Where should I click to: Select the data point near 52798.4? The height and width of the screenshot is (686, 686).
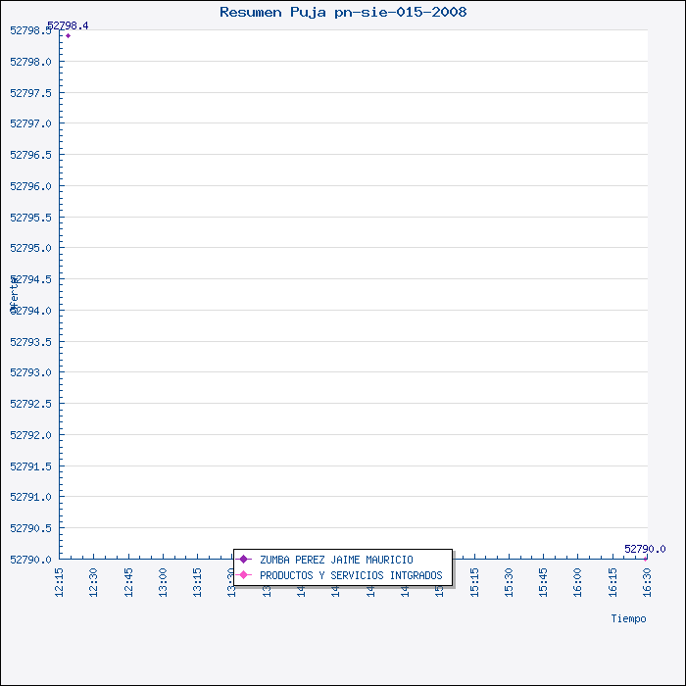pyautogui.click(x=68, y=36)
